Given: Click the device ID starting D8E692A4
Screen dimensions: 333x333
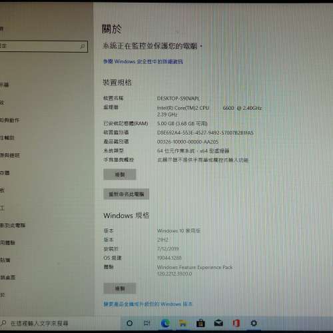Looking at the screenshot, I should [x=205, y=133].
